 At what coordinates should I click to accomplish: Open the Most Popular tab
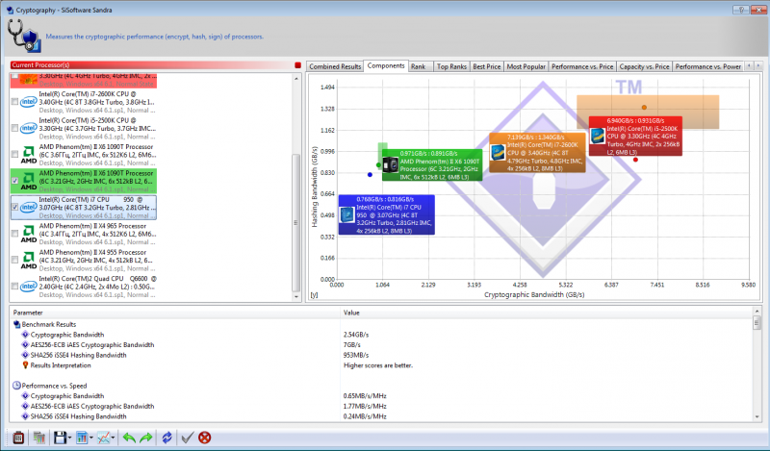526,66
